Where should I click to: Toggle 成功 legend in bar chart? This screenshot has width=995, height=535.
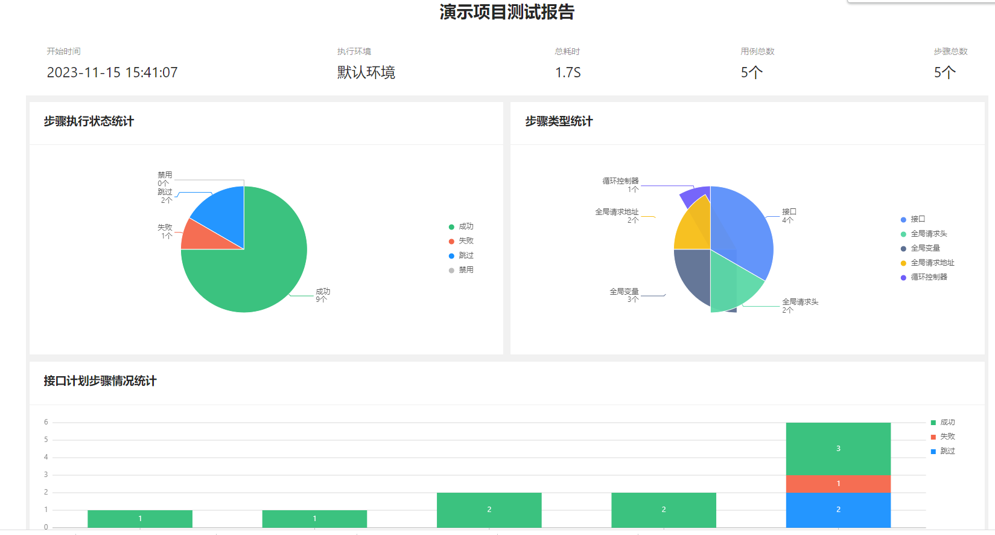(943, 423)
